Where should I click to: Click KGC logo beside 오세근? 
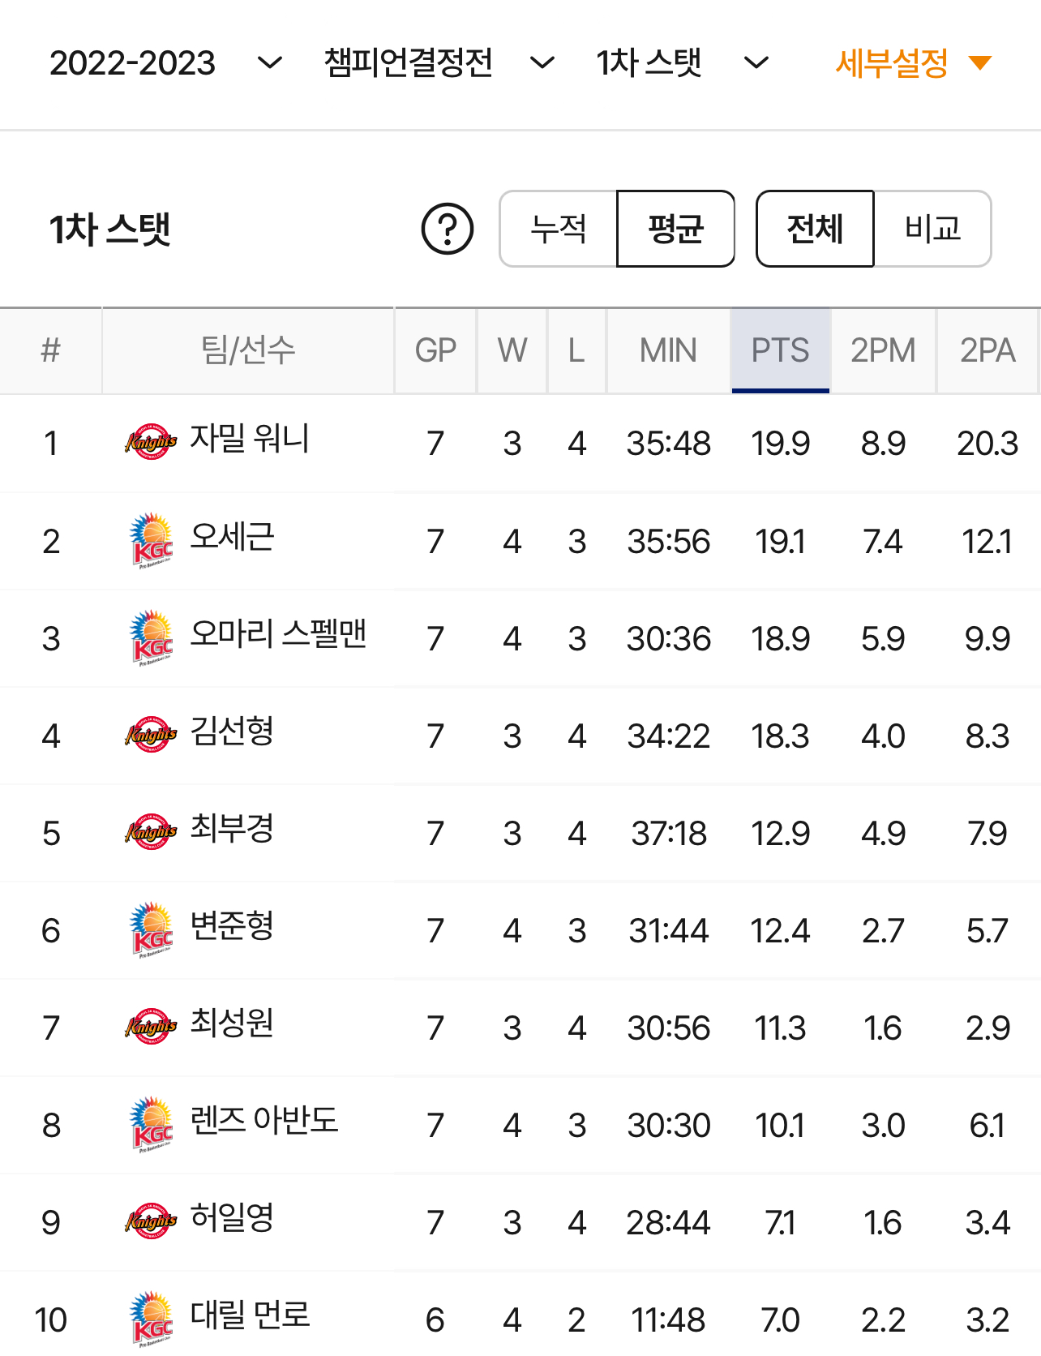tap(152, 540)
